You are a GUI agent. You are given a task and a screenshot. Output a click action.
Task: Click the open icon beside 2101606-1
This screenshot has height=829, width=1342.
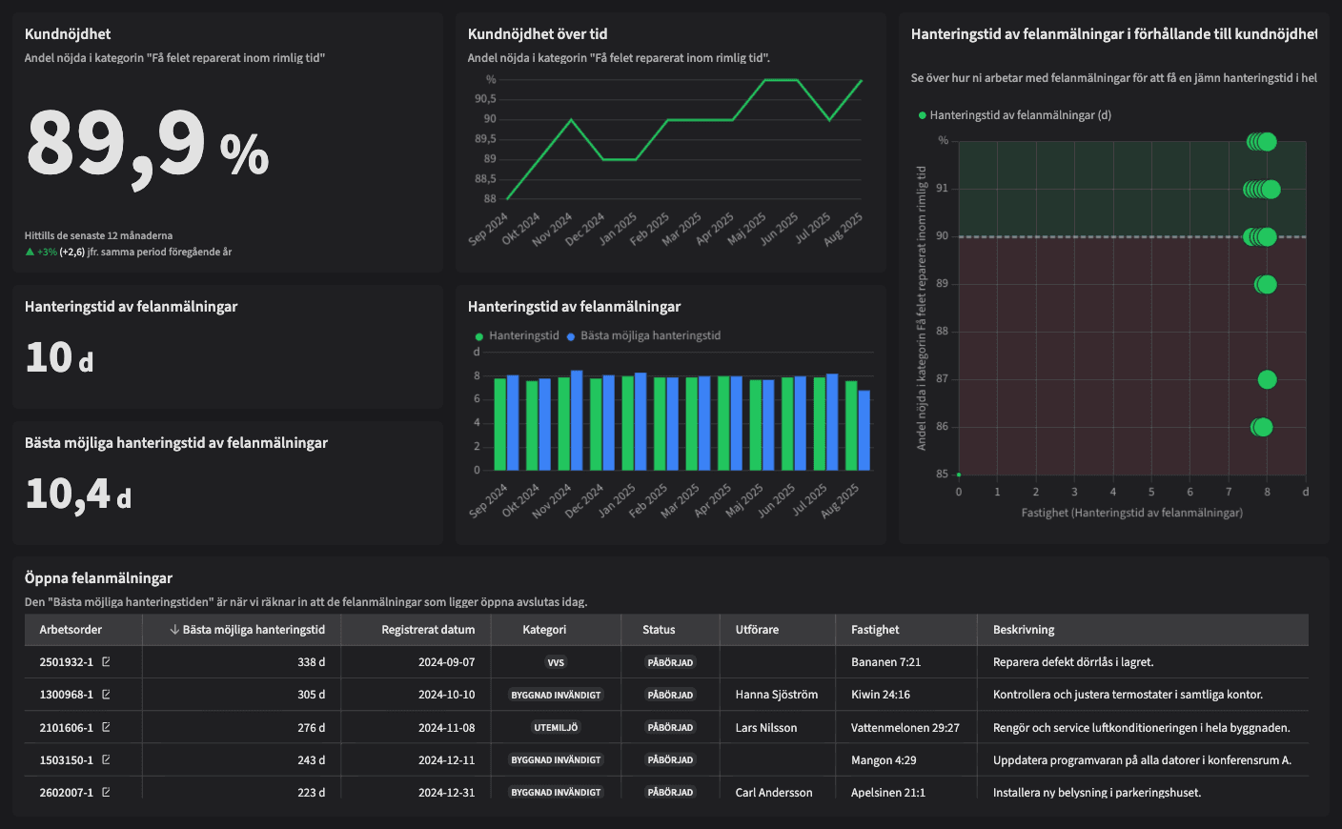point(106,727)
